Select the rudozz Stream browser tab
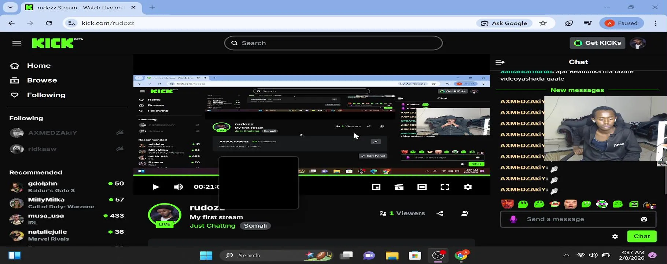667x264 pixels. point(80,7)
